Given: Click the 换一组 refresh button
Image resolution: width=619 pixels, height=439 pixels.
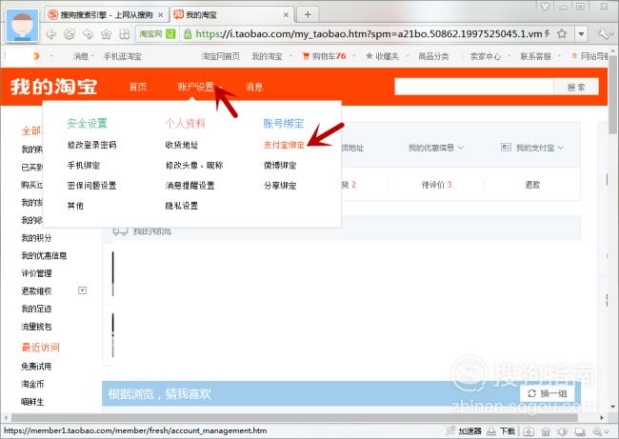Looking at the screenshot, I should click(x=548, y=393).
